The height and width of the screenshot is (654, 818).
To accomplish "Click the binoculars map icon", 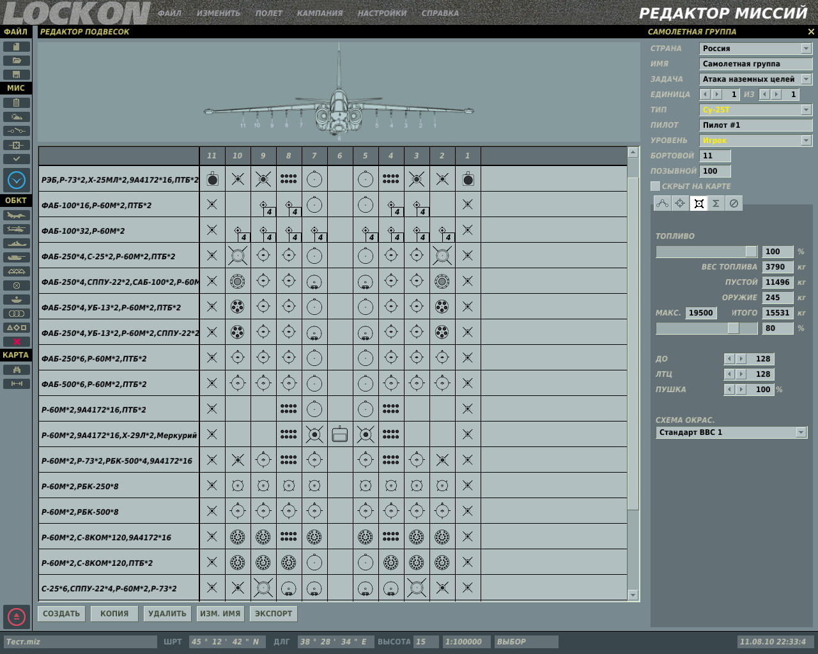I will pos(17,370).
